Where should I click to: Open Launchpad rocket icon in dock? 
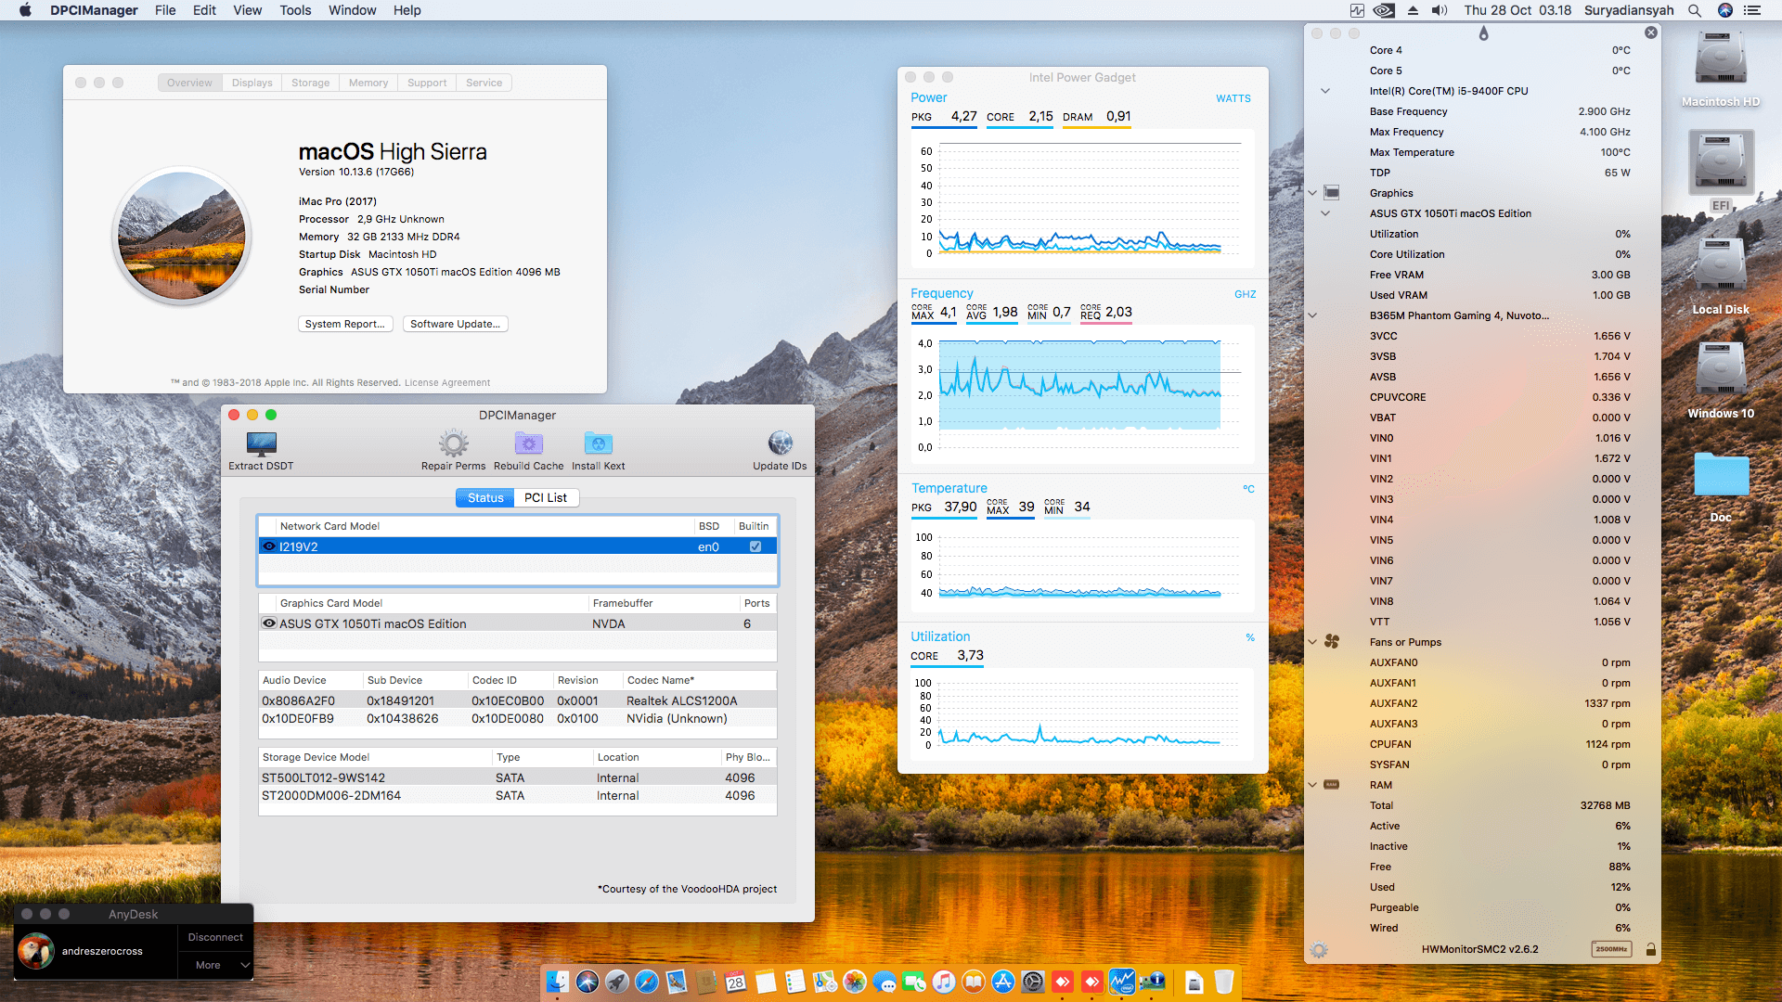(617, 982)
